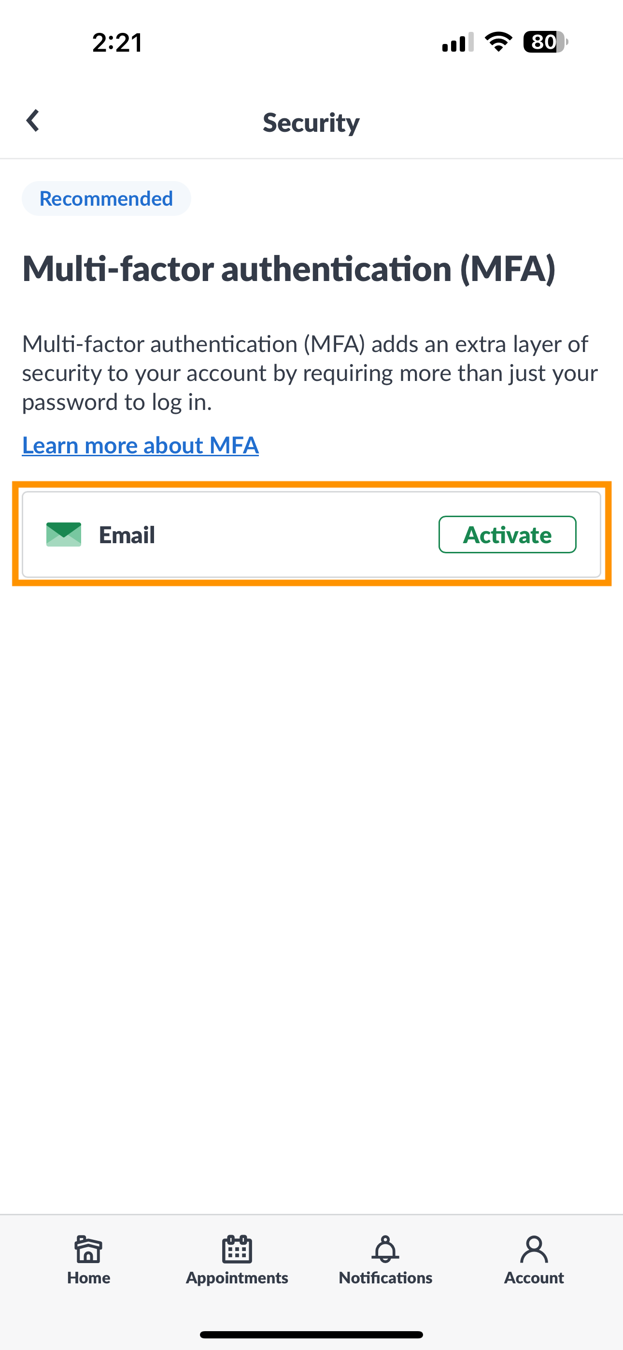
Task: Tap the Notifications bell icon
Action: click(x=385, y=1250)
